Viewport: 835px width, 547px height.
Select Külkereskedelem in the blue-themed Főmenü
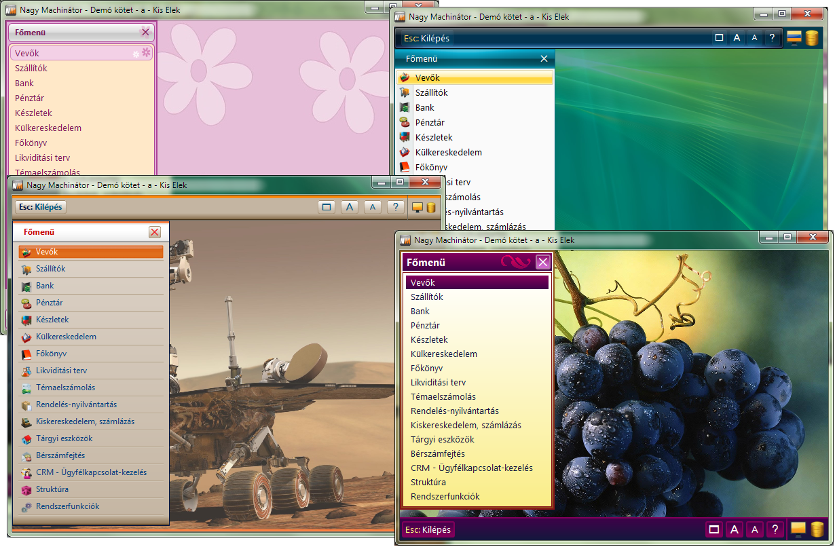pos(448,153)
